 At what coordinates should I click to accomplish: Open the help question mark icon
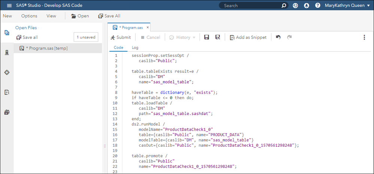[317, 6]
